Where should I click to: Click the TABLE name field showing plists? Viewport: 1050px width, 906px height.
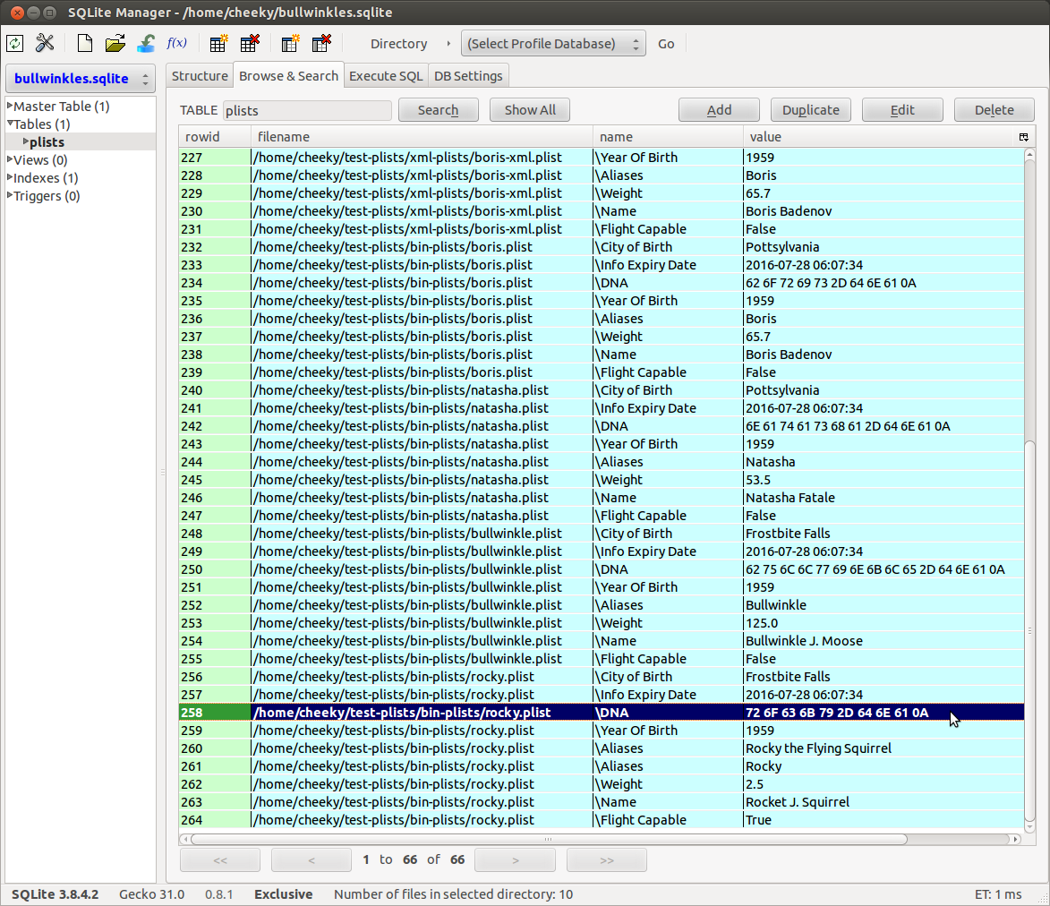point(307,110)
